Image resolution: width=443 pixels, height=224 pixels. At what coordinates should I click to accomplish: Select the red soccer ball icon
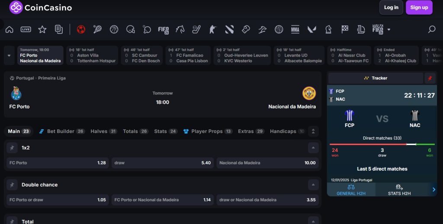[x=81, y=29]
